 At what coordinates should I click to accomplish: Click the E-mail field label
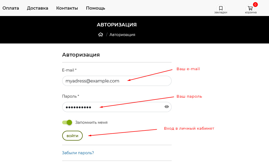pyautogui.click(x=69, y=70)
